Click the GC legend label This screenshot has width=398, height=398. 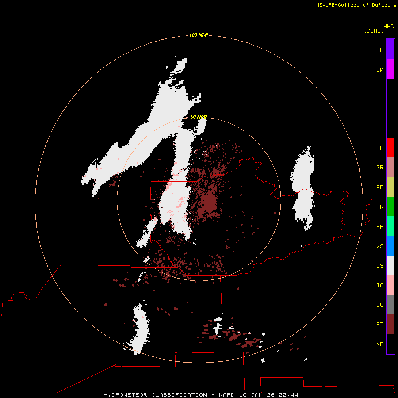(x=379, y=305)
